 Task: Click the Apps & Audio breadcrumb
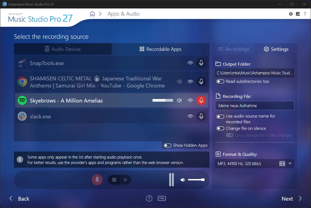pos(123,14)
